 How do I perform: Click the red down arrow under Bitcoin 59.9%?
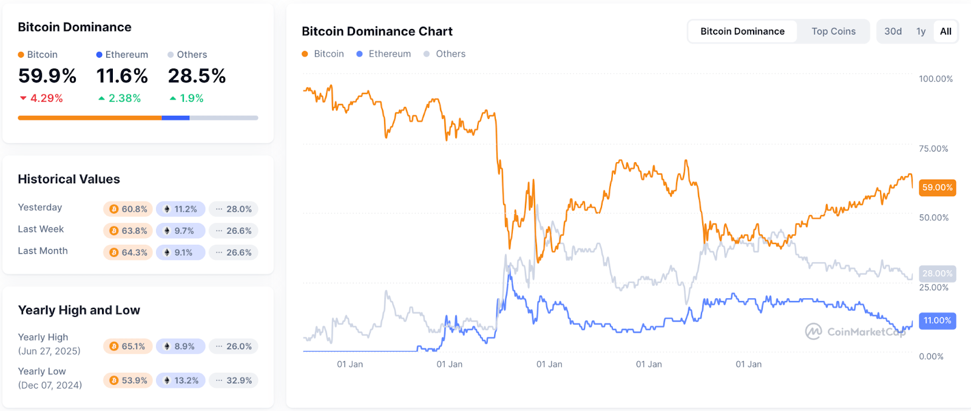point(24,97)
